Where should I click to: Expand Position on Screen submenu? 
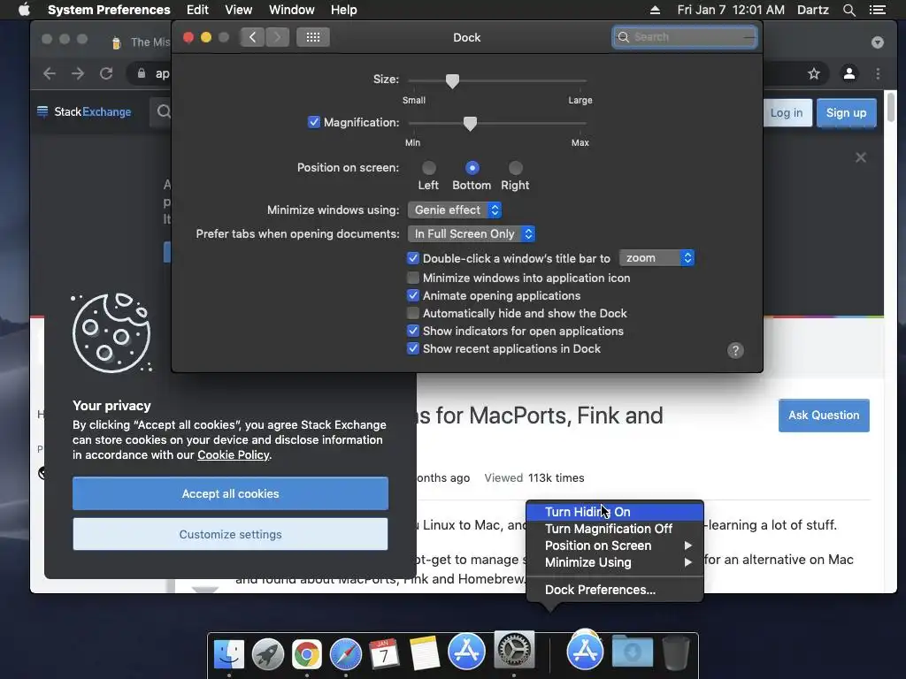point(616,545)
